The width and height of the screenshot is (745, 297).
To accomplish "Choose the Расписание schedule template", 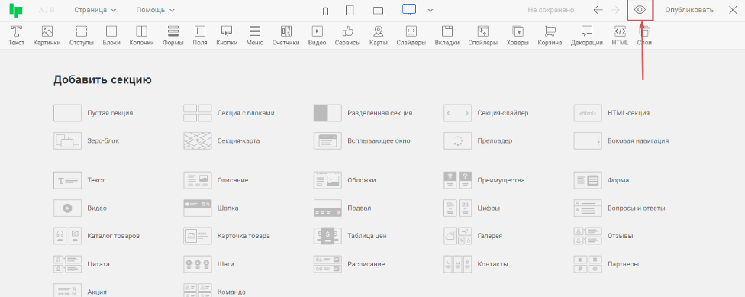I will tap(350, 263).
